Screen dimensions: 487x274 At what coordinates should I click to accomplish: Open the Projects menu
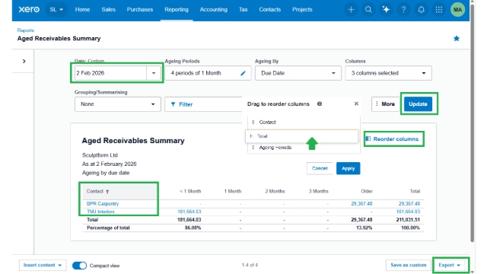point(302,10)
